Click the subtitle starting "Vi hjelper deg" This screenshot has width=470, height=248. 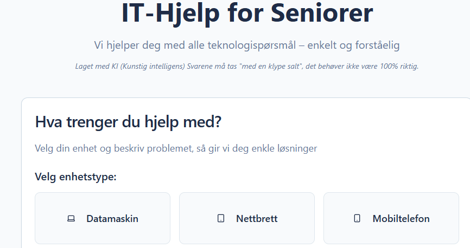247,45
